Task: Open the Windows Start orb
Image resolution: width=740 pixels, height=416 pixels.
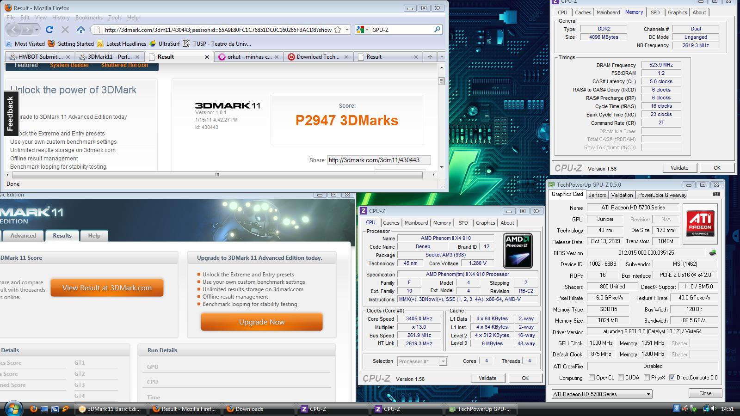Action: (13, 409)
